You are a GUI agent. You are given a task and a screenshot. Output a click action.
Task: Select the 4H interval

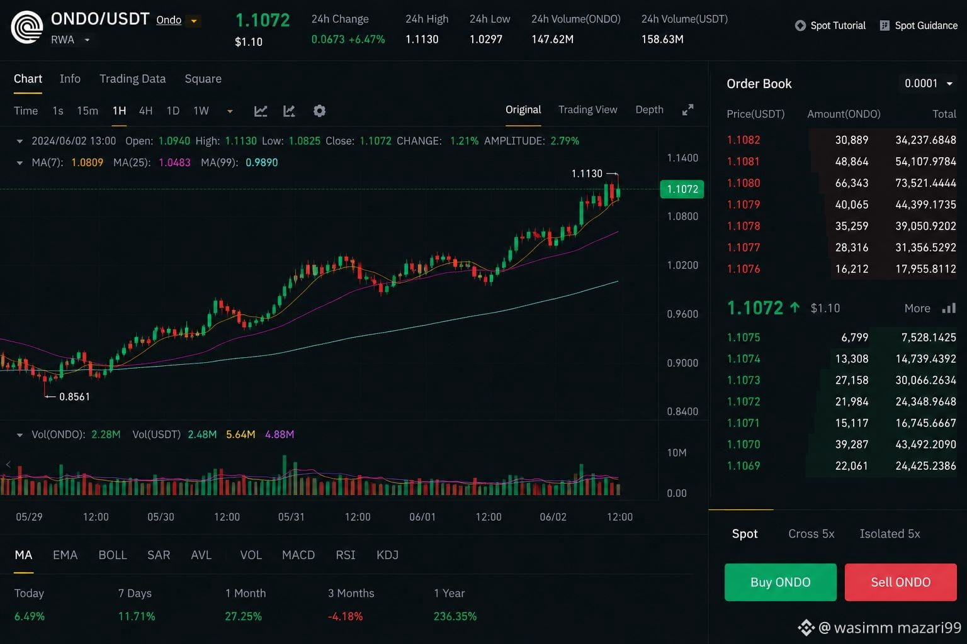145,111
